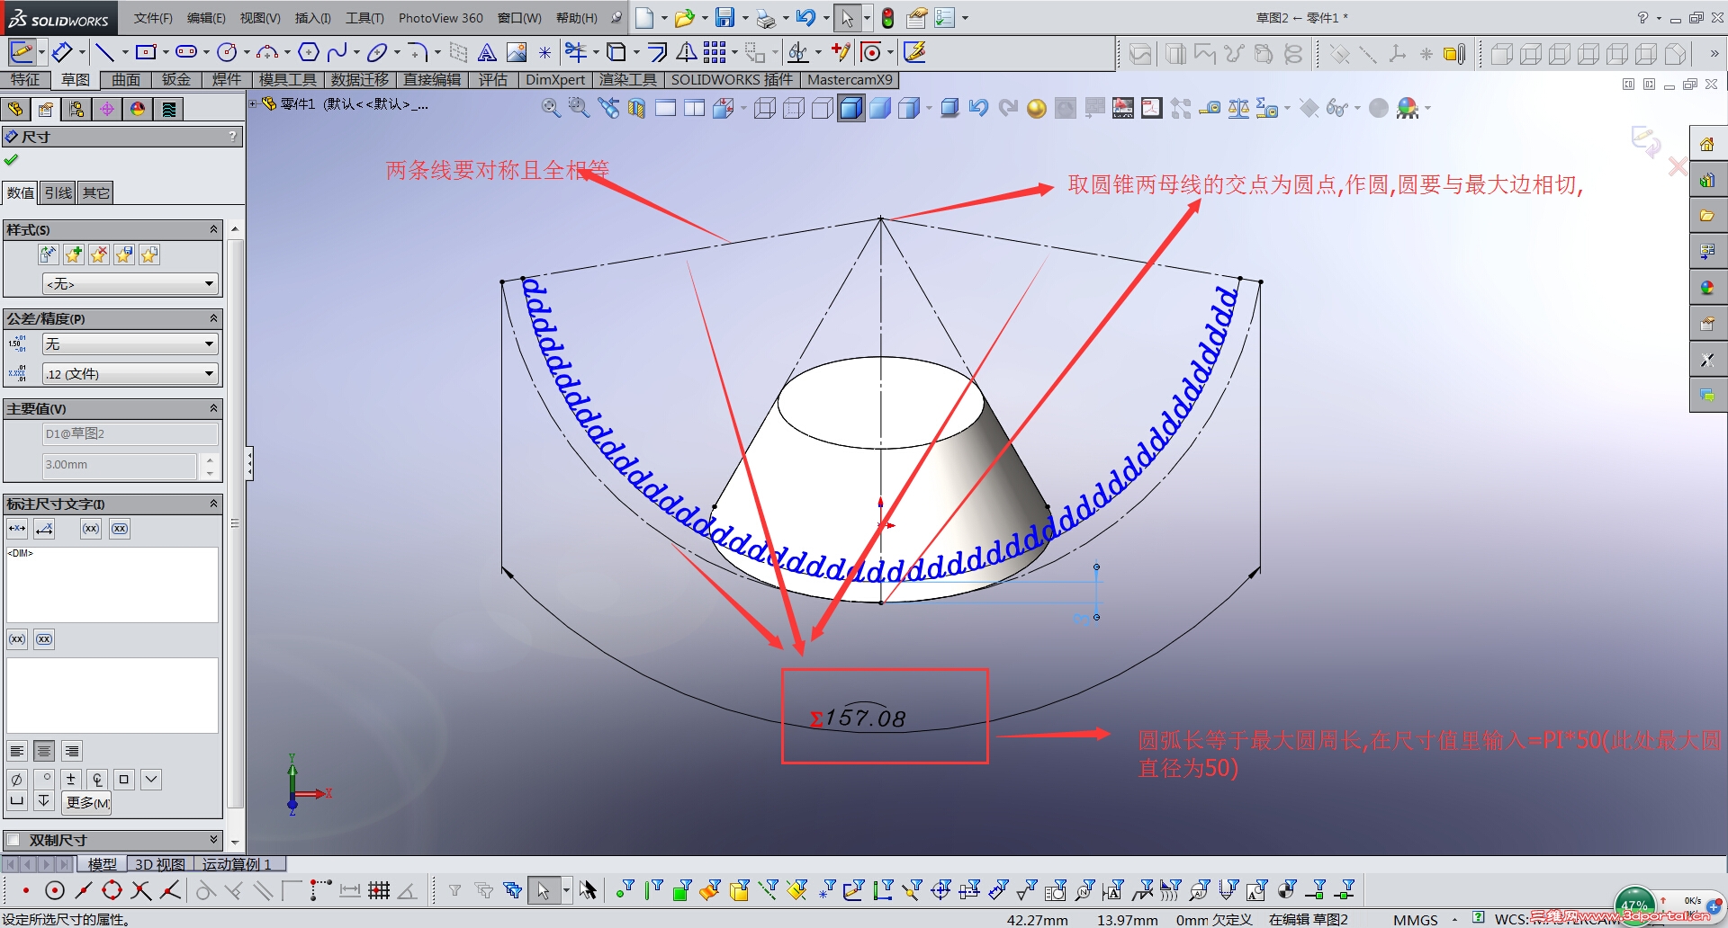Enable center justify for dimension text
Viewport: 1728px width, 928px height.
point(44,751)
